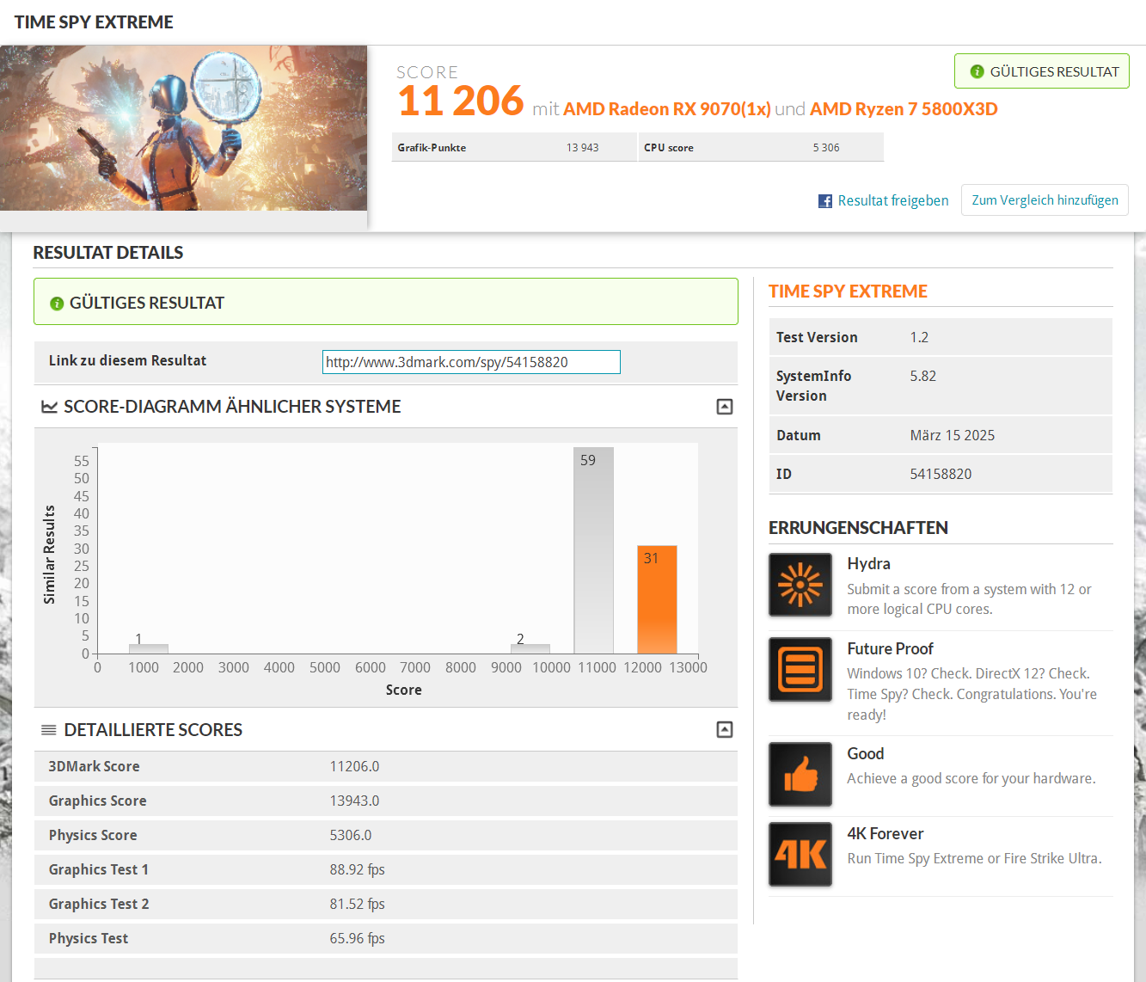Screen dimensions: 1146x982
Task: Select the result link URL field
Action: click(471, 362)
